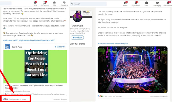
Task: Click the Search Pulse newsletter name
Action: 17,47
